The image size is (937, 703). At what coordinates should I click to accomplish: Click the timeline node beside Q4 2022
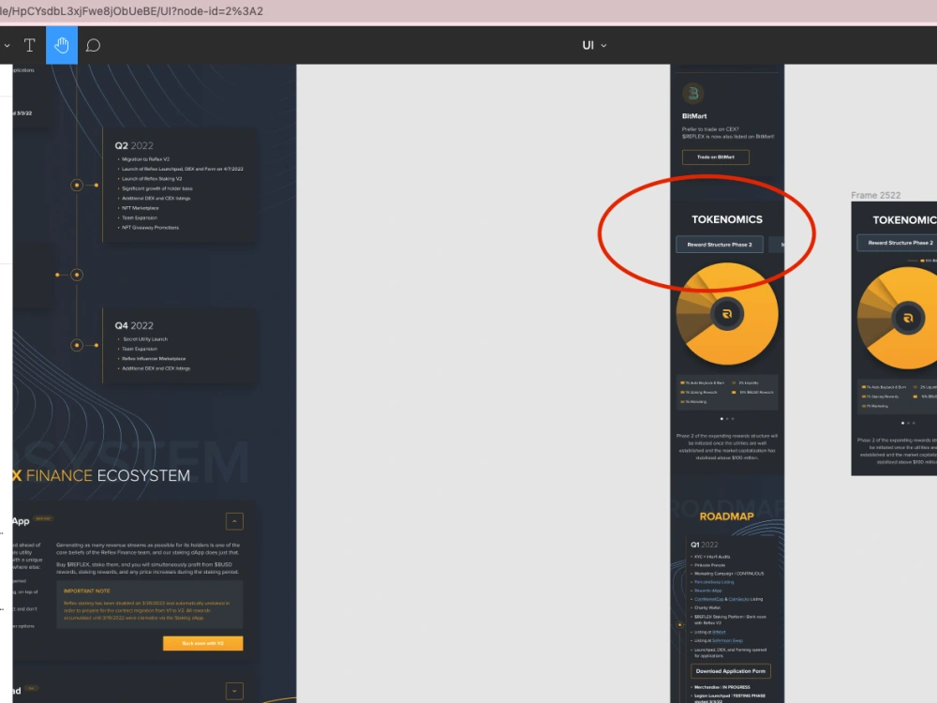coord(77,345)
